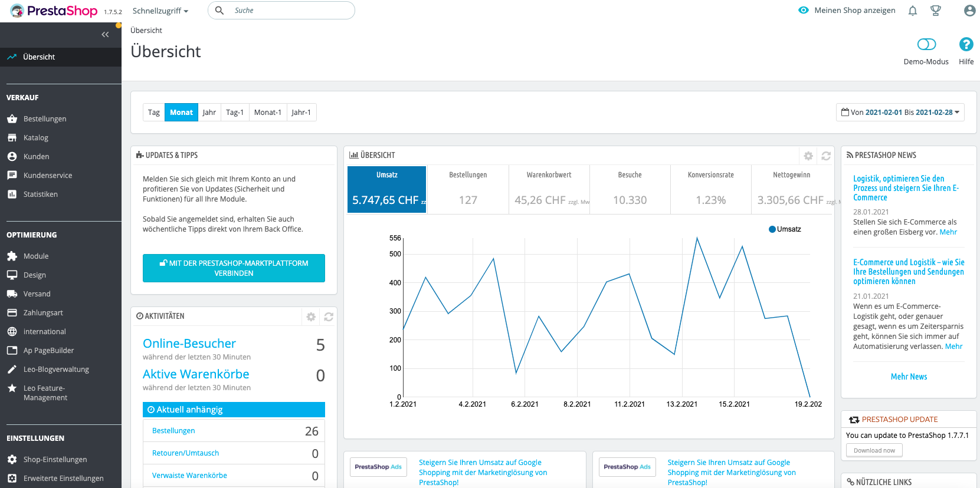The width and height of the screenshot is (980, 488).
Task: Open Module in the sidebar
Action: pos(36,256)
